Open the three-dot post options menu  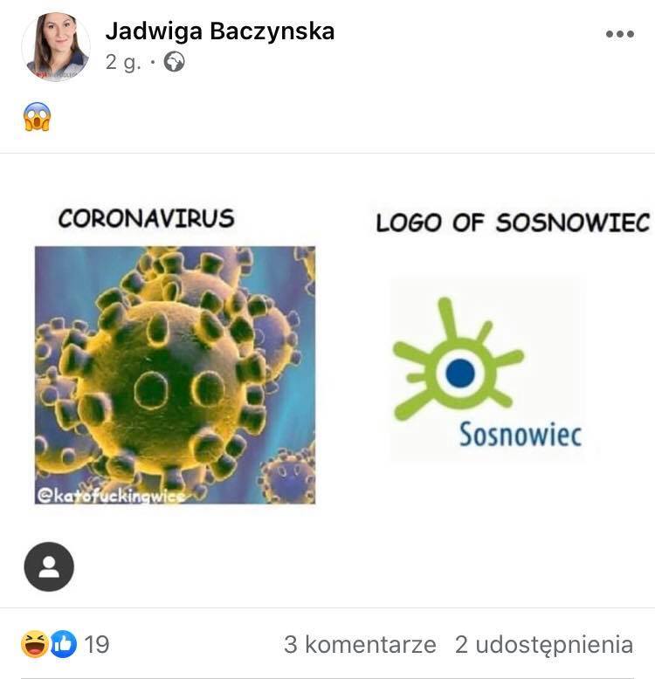click(620, 34)
